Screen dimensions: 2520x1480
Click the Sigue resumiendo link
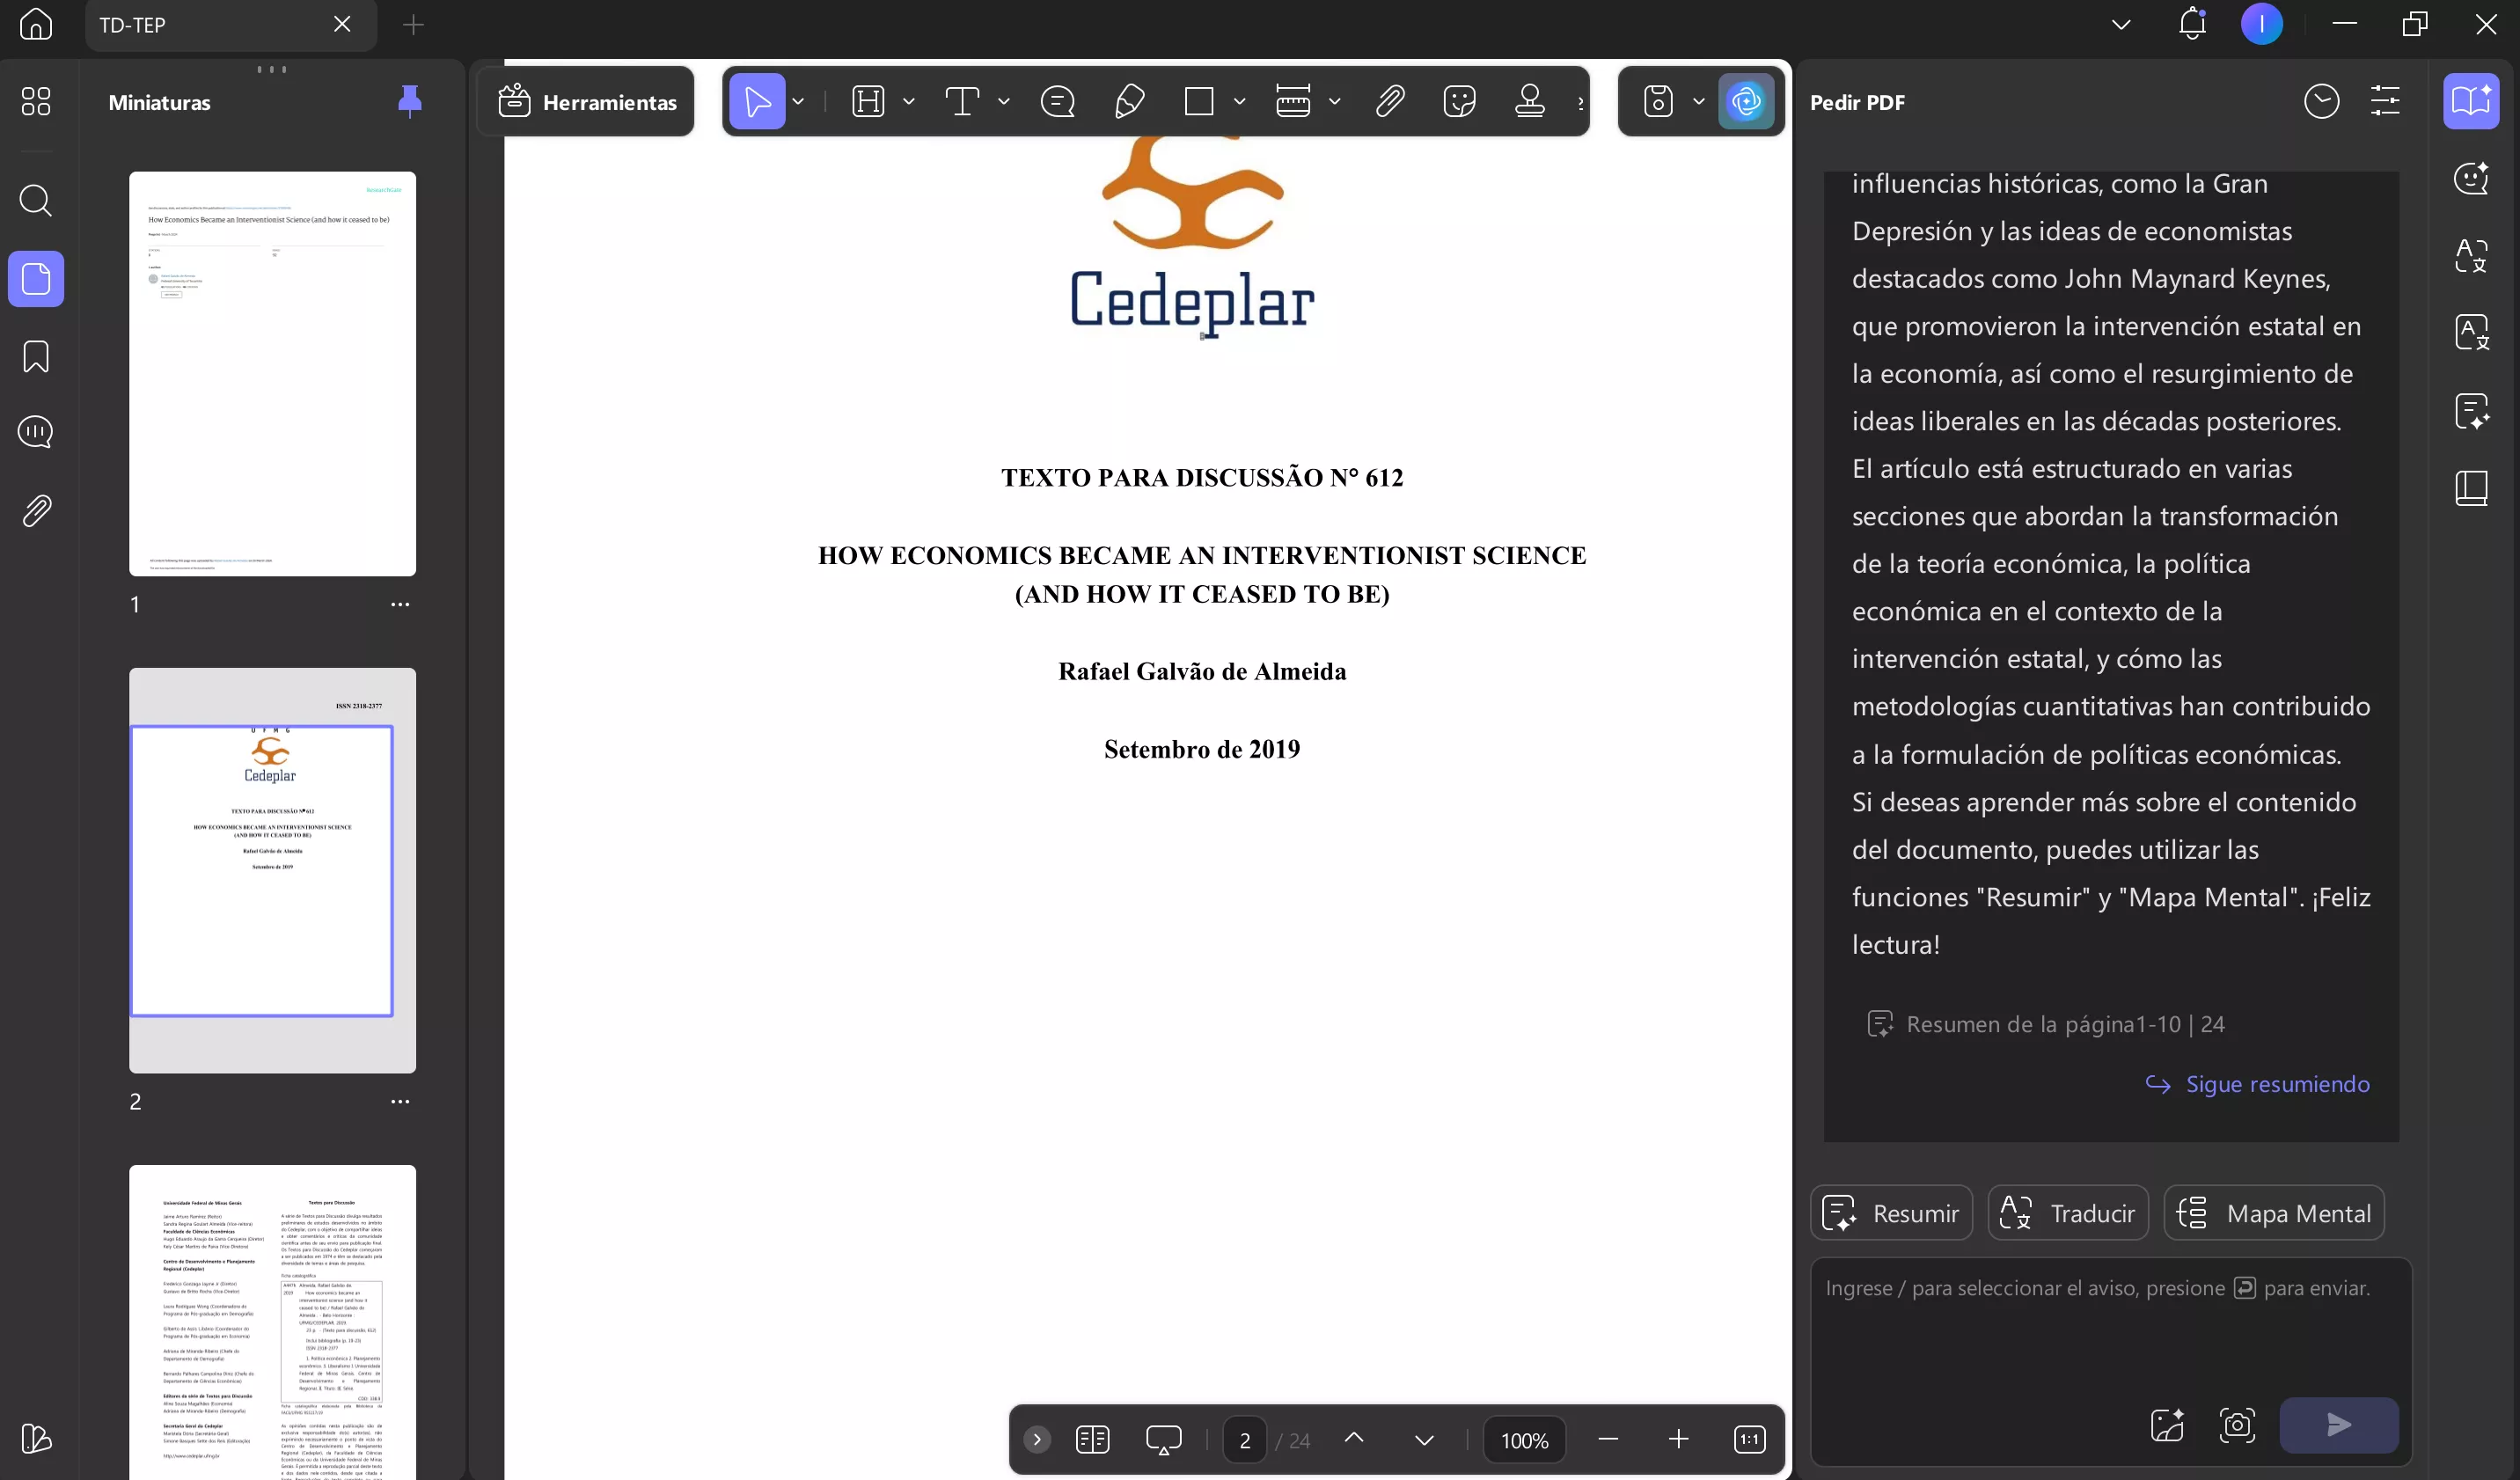2258,1084
